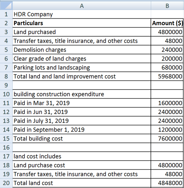Viewport: 184px width, 188px height.
Task: Select the 680000 amount cell
Action: (x=167, y=67)
